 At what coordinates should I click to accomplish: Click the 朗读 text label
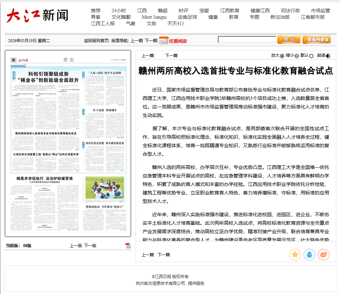(x=321, y=55)
